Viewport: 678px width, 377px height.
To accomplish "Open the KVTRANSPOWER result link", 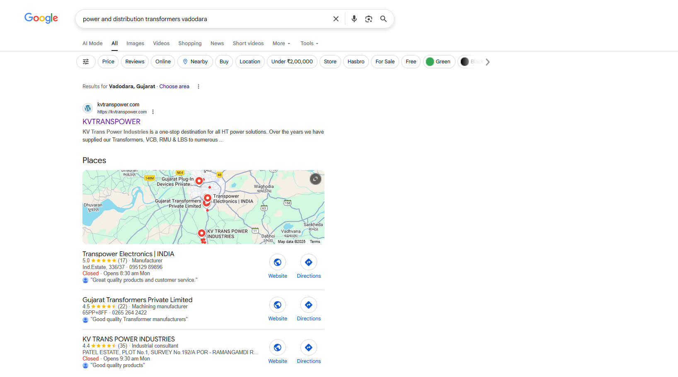I will click(111, 122).
